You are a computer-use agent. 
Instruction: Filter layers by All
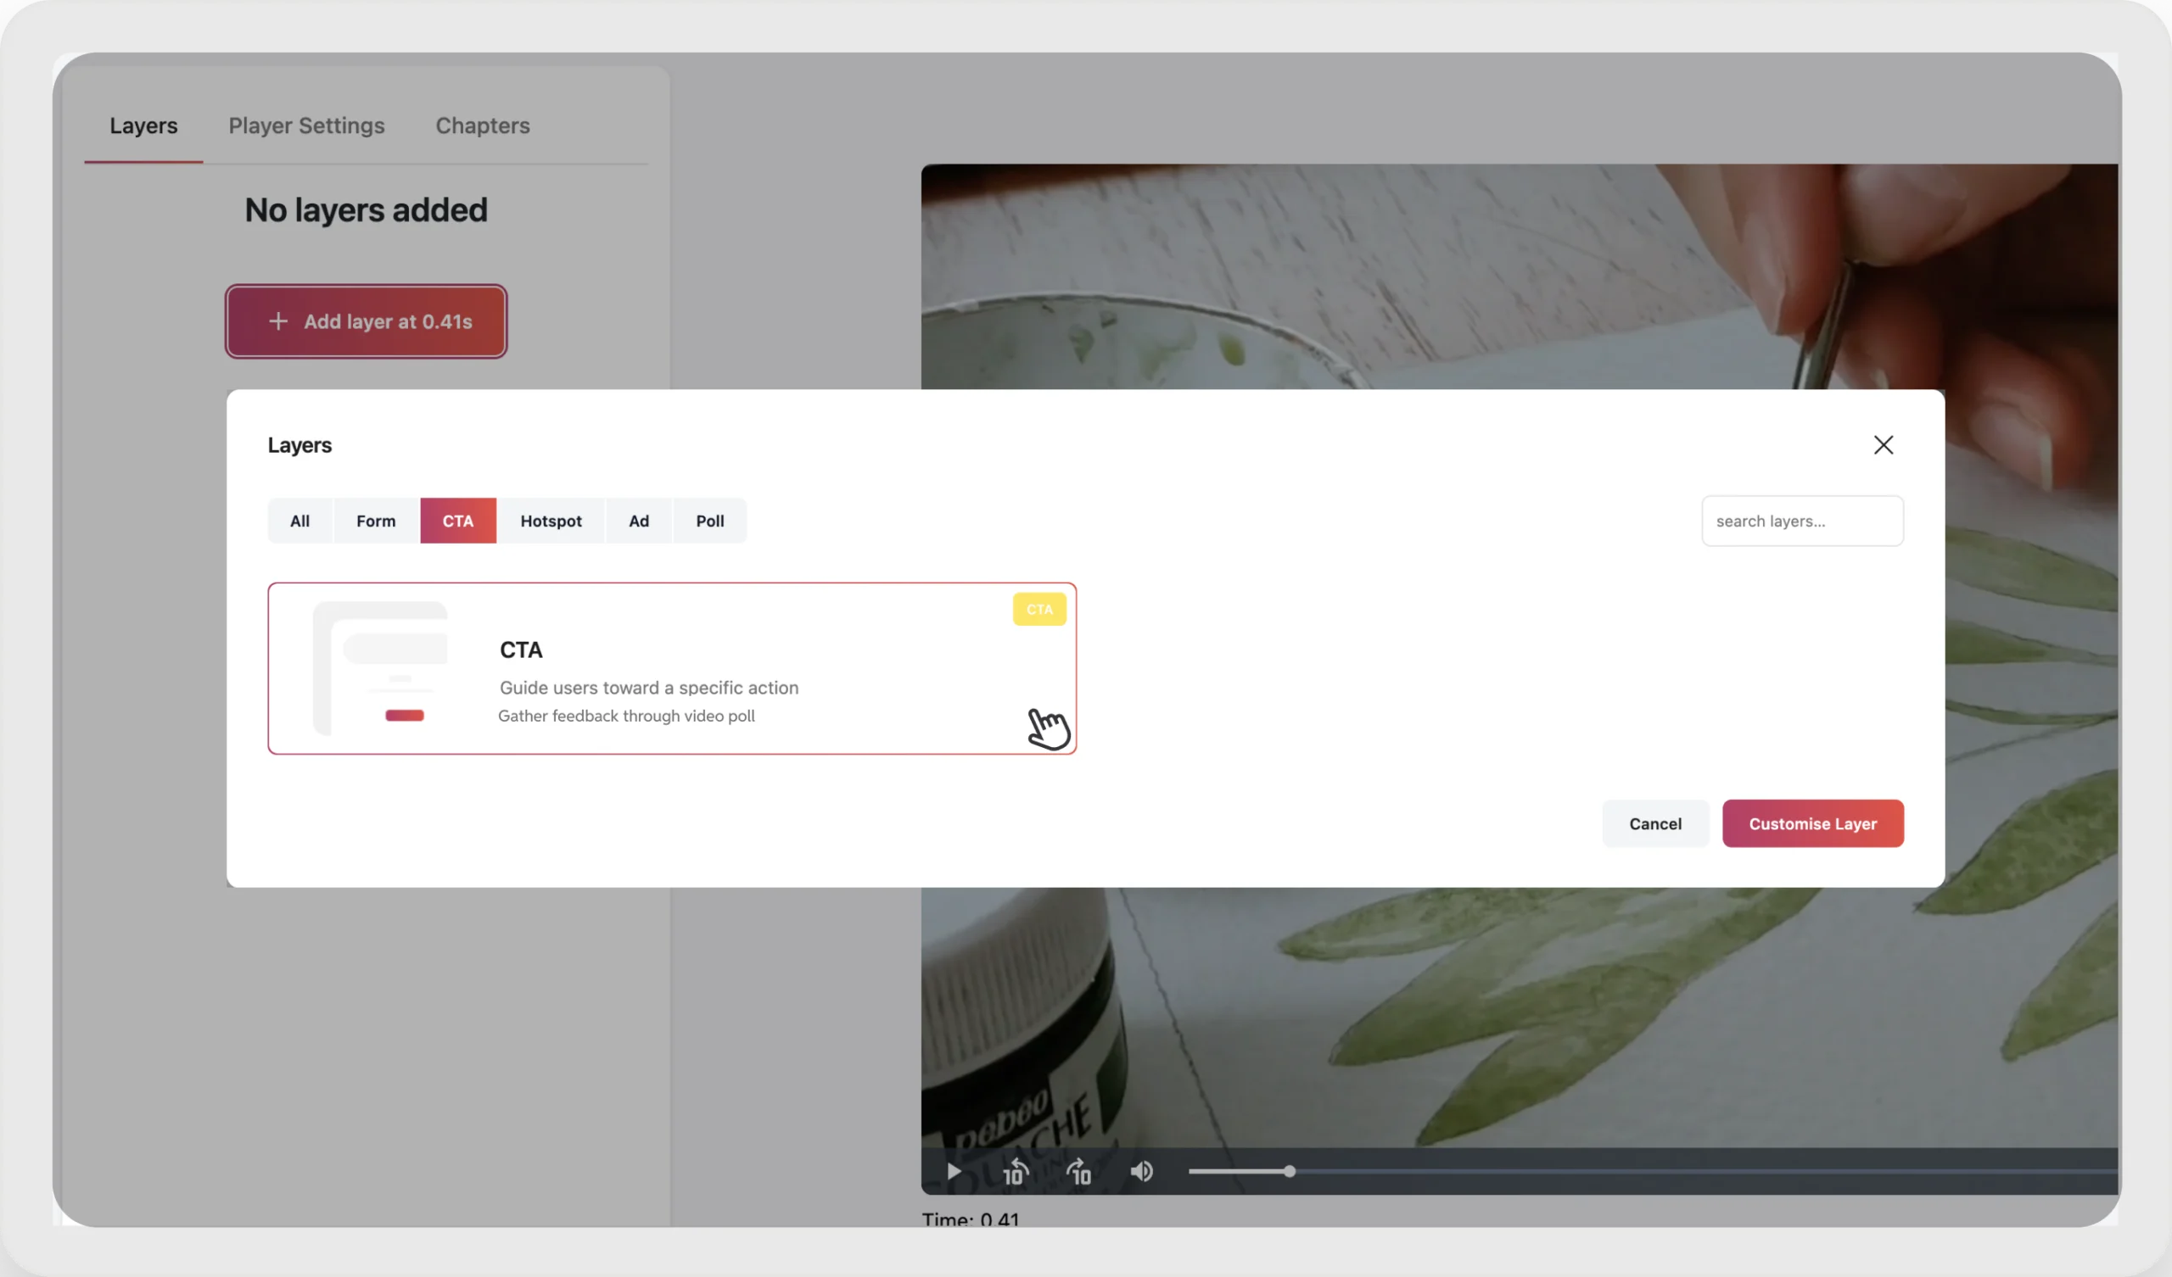[299, 521]
